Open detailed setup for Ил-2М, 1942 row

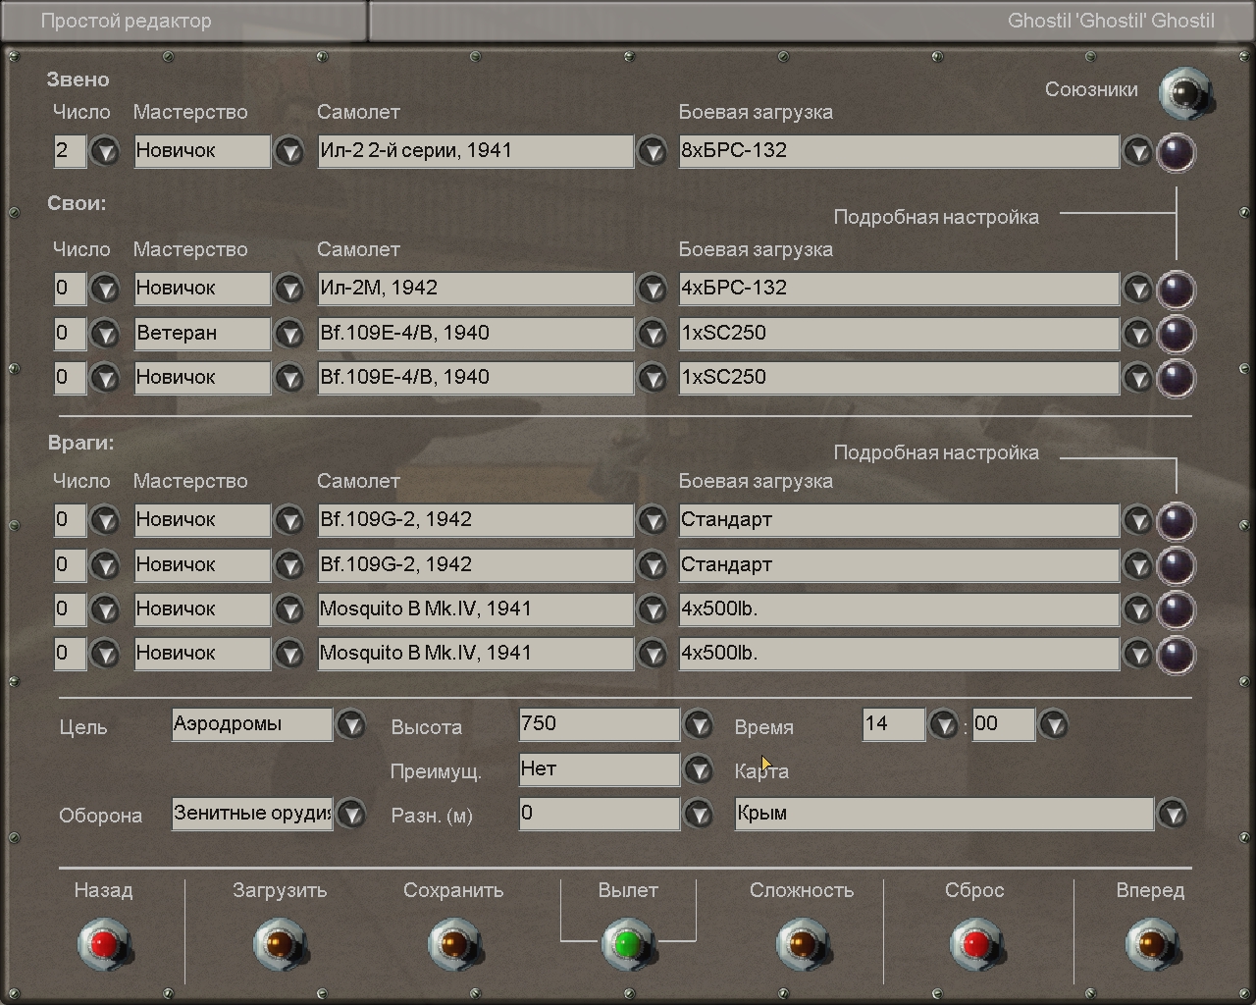coord(1176,290)
